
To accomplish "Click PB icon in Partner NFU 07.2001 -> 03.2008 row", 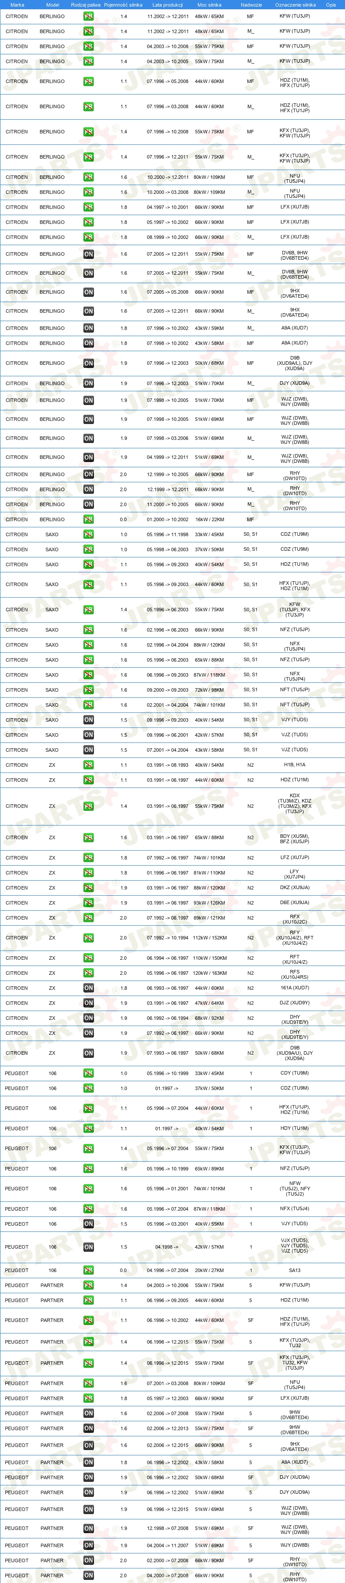I will pos(88,1384).
